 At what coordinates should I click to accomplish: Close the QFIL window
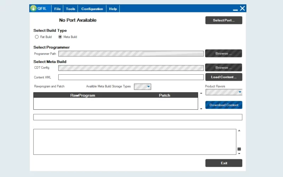242,8
